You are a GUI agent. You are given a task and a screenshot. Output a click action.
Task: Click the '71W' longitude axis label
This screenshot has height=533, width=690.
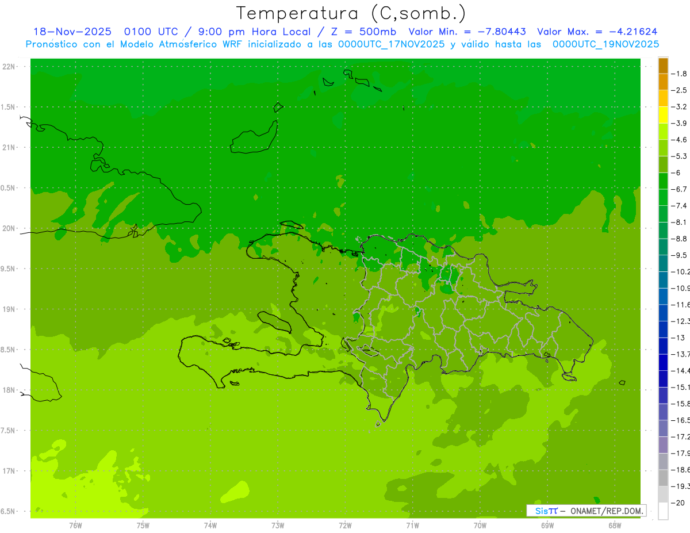412,525
